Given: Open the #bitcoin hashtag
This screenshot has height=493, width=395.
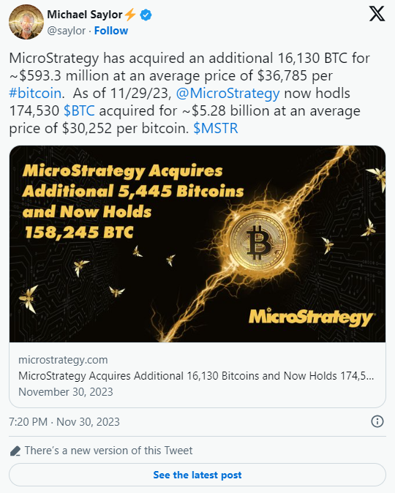Looking at the screenshot, I should 35,94.
